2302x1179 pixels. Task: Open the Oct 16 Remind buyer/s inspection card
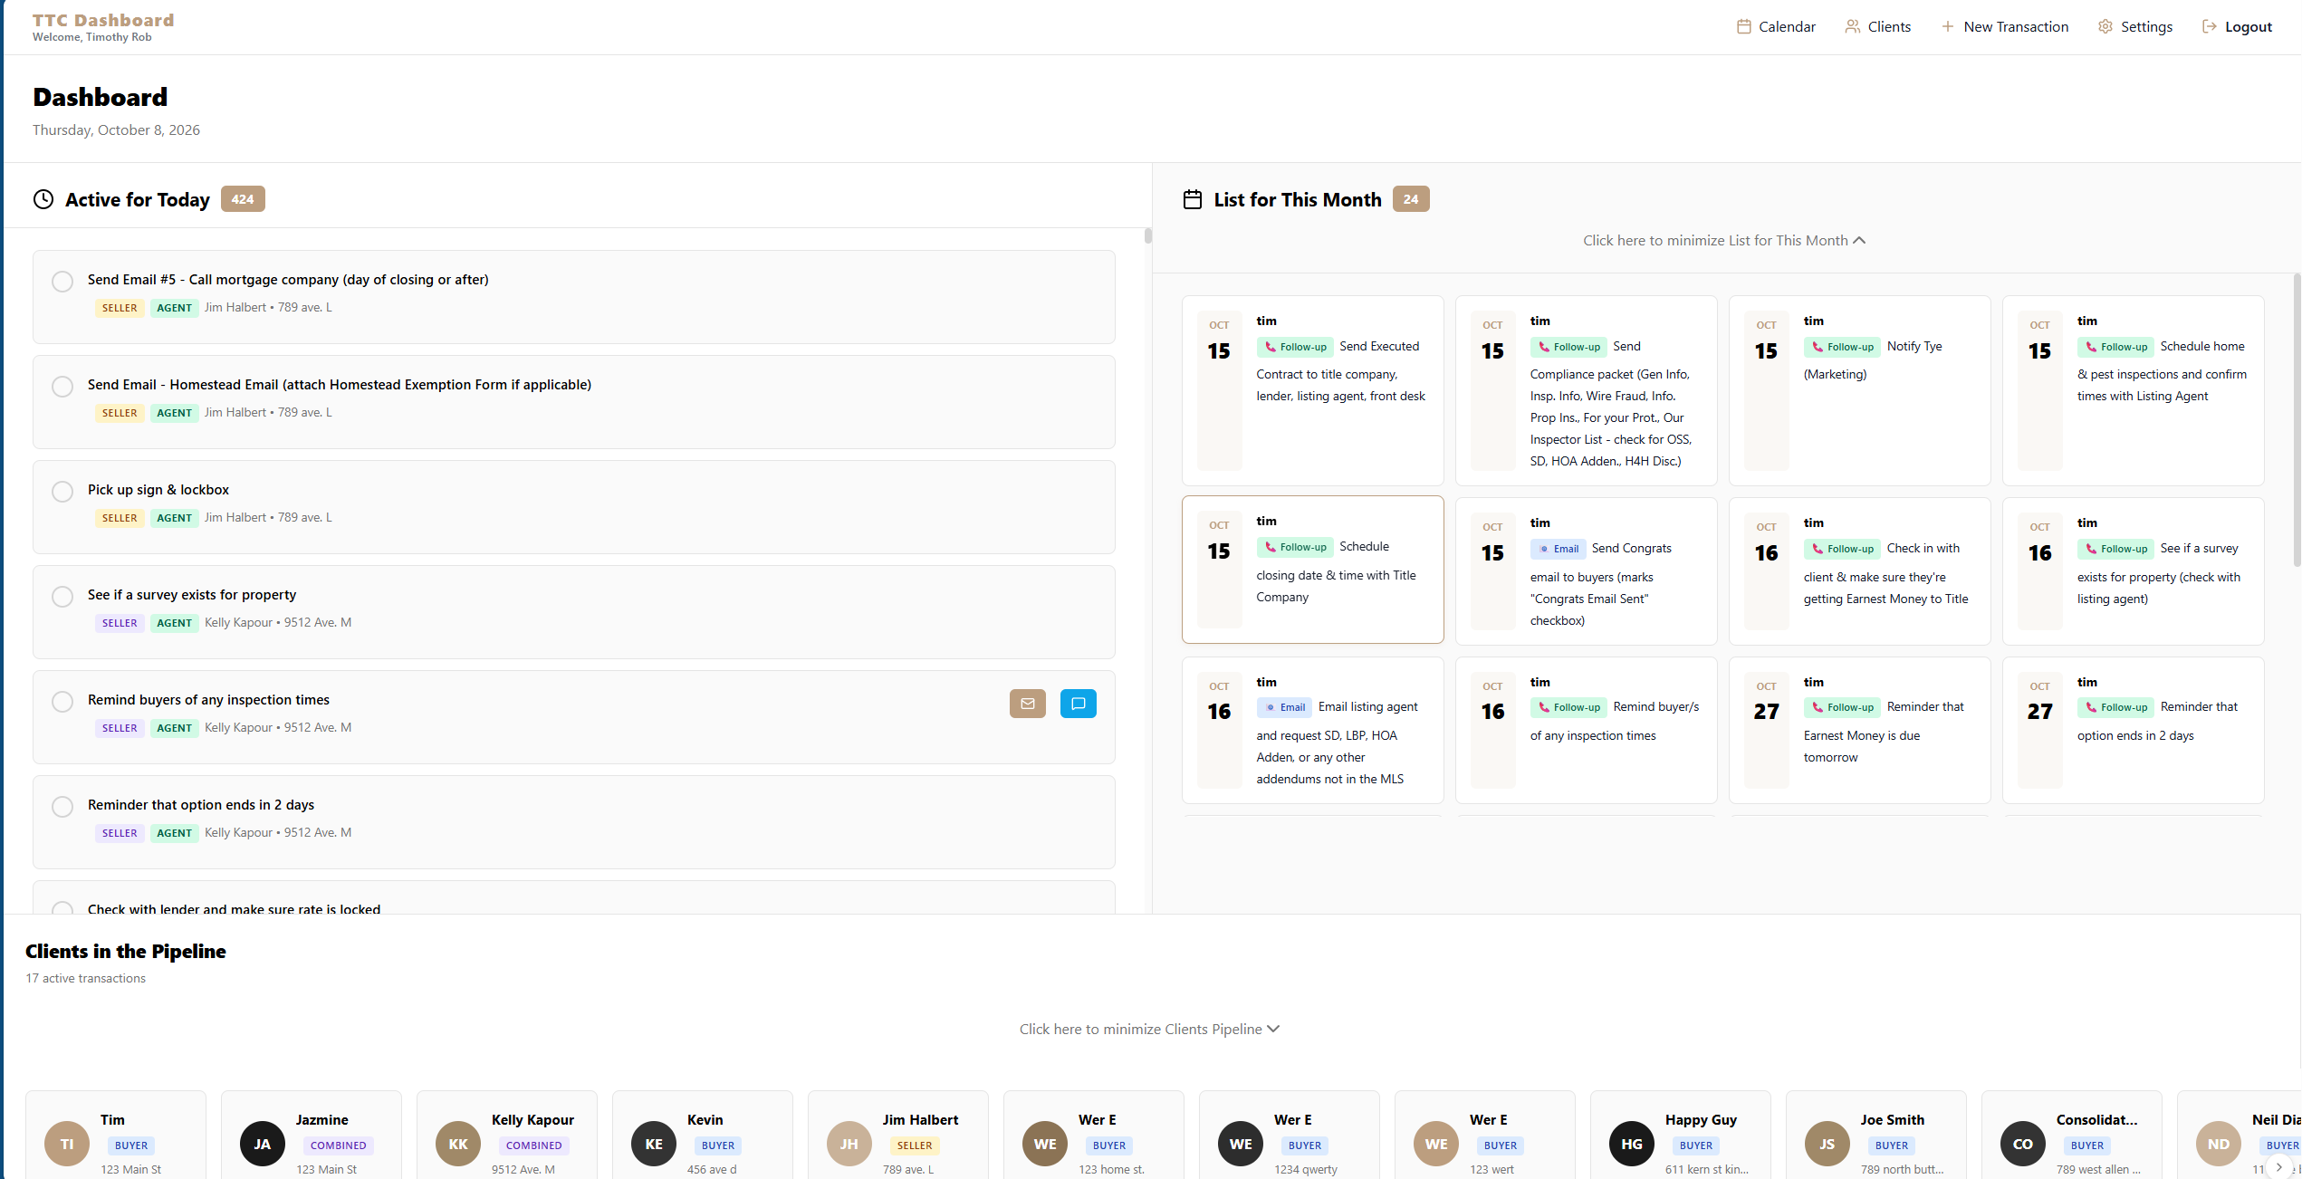1586,730
